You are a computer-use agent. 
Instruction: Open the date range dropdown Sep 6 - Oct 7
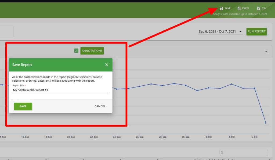pos(220,32)
